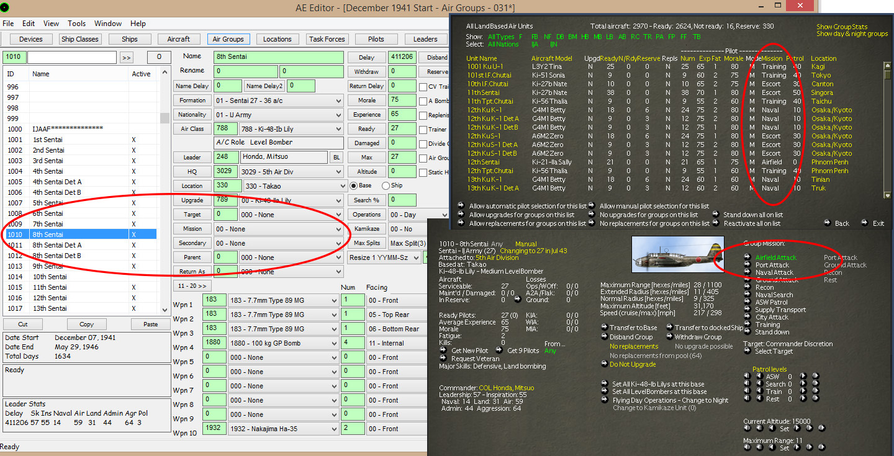This screenshot has width=894, height=456.
Task: Toggle the Static HQ checkbox
Action: [x=423, y=172]
